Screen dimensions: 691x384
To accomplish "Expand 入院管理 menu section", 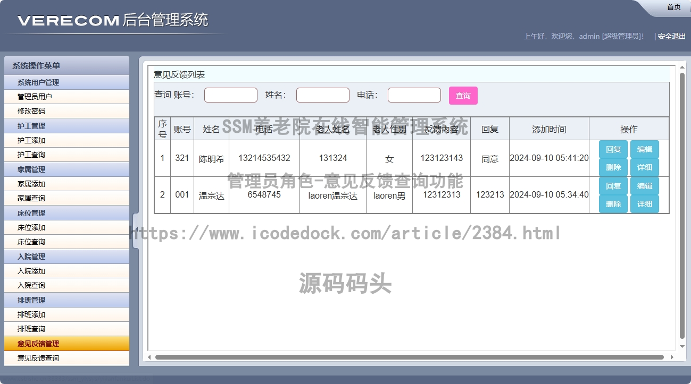I will coord(66,257).
